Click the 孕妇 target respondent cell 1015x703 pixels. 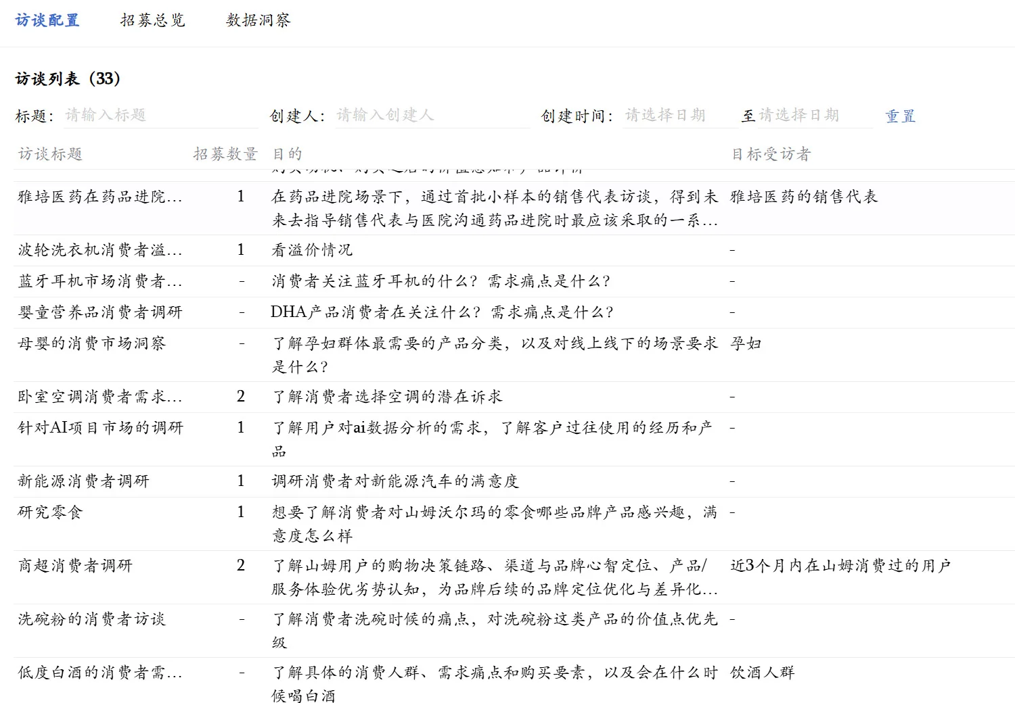pyautogui.click(x=746, y=343)
